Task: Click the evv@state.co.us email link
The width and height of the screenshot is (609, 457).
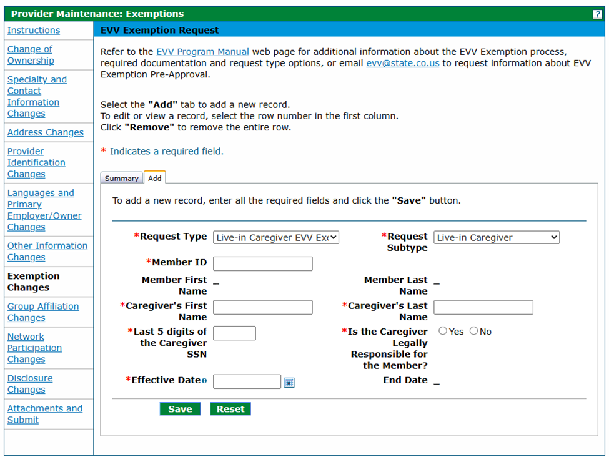Action: coord(402,63)
